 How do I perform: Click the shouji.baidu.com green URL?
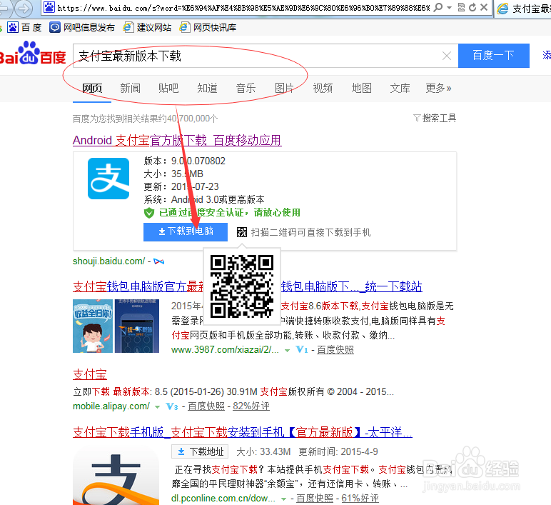click(x=108, y=261)
